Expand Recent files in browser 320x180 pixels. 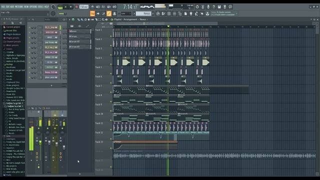pyautogui.click(x=11, y=30)
